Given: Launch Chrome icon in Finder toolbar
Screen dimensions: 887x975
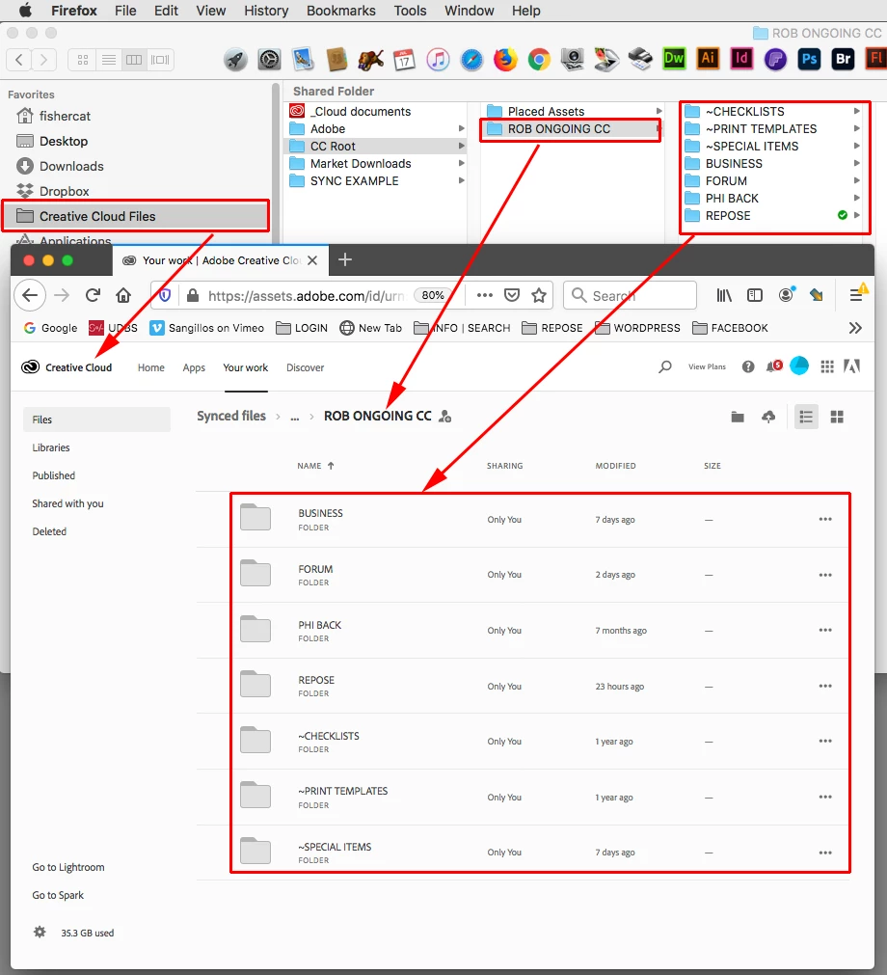Looking at the screenshot, I should click(539, 60).
